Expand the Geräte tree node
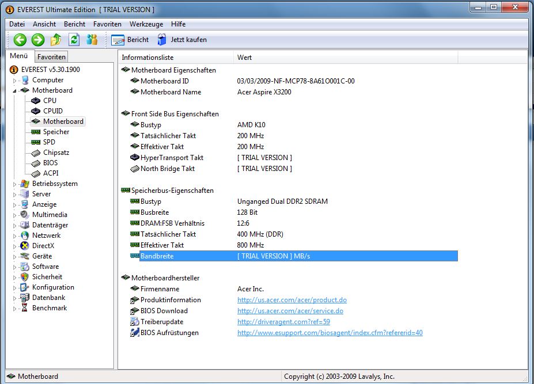This screenshot has width=534, height=384. click(14, 257)
